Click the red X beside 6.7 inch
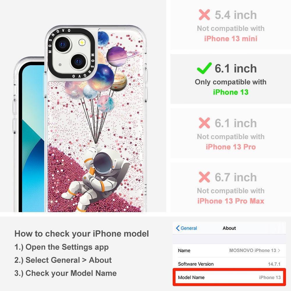This screenshot has height=291, width=291. (204, 177)
